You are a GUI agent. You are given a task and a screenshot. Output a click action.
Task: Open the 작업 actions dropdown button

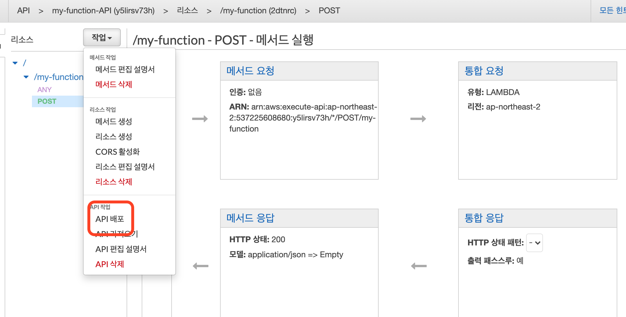click(102, 37)
